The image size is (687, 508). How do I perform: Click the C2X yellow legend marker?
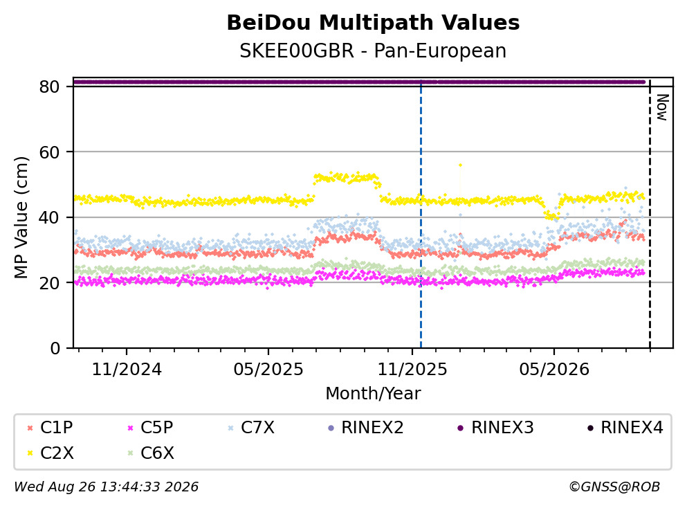[30, 453]
